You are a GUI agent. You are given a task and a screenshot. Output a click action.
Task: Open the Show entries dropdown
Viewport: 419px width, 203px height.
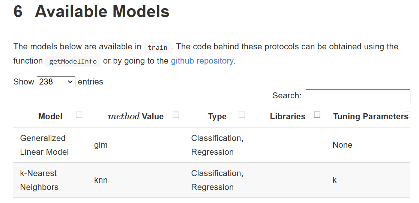(56, 81)
